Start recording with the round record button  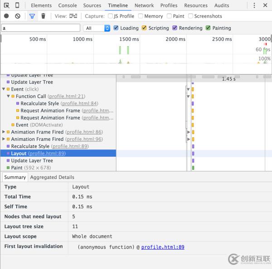point(6,16)
